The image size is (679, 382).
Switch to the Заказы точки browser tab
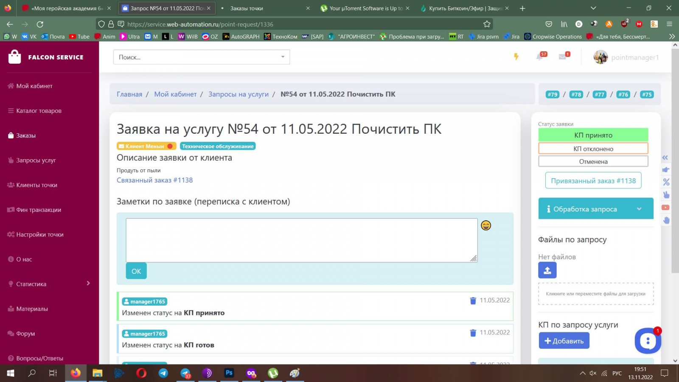click(265, 8)
